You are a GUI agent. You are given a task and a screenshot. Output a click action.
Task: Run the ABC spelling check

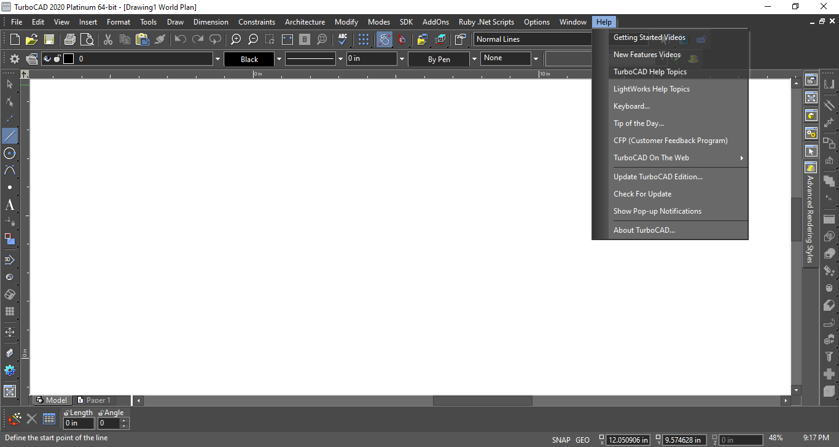pos(343,39)
